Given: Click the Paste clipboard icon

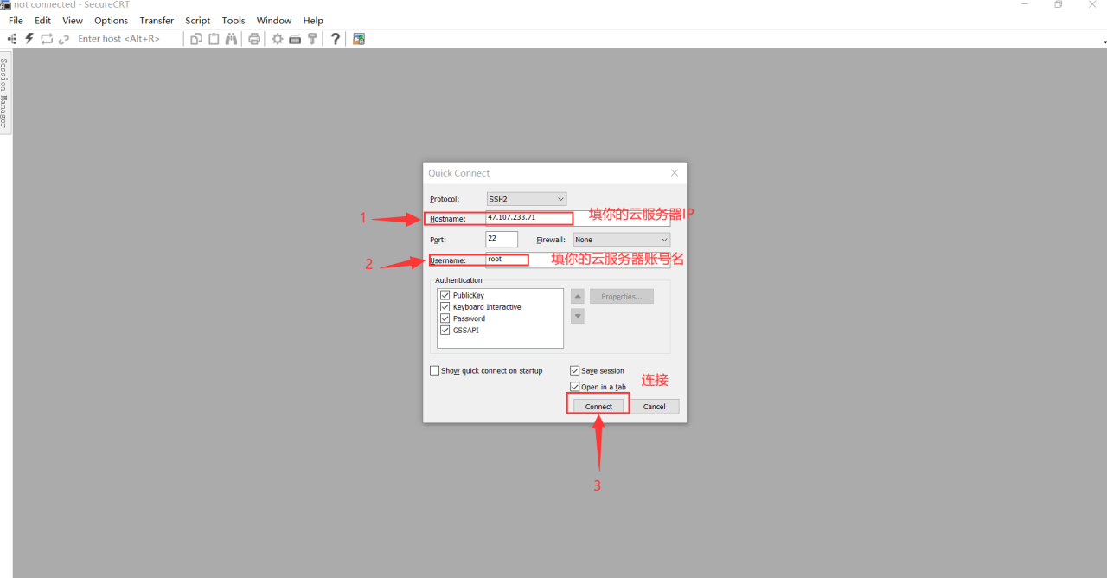Looking at the screenshot, I should pyautogui.click(x=214, y=39).
